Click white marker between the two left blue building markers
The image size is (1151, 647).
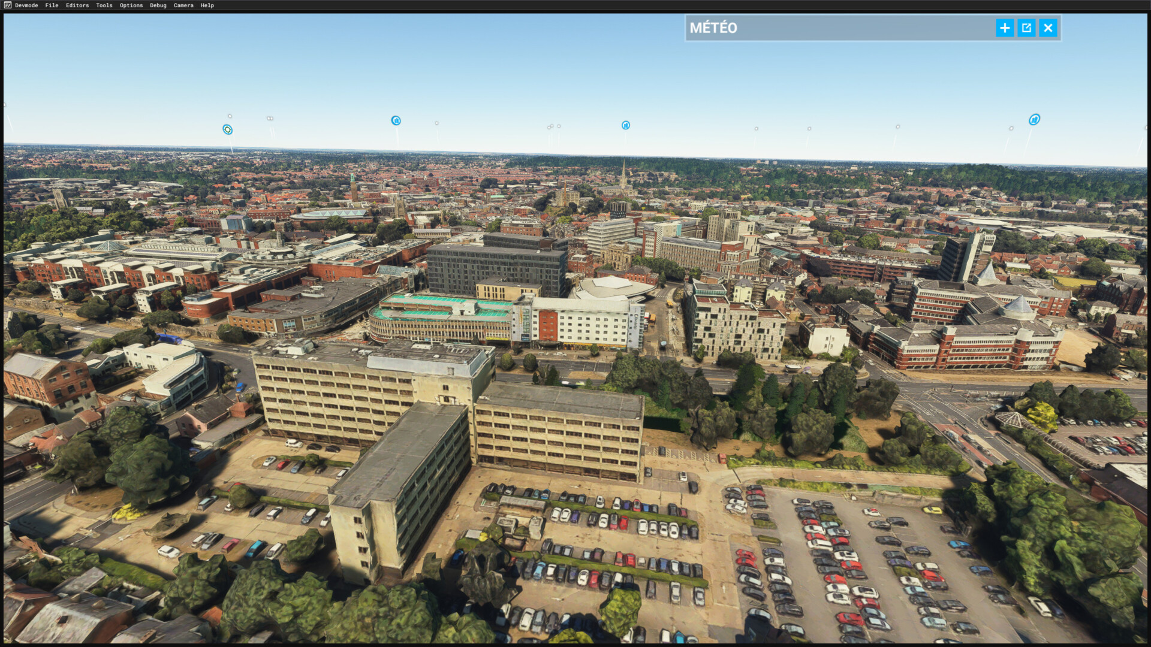436,123
